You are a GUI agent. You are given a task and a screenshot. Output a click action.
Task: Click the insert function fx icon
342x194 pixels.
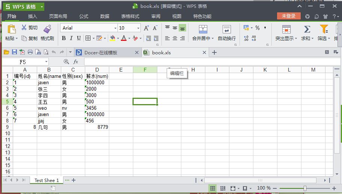tap(75, 62)
